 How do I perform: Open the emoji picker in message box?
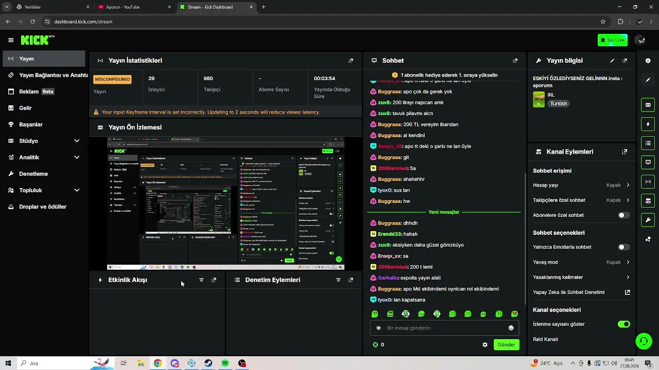511,328
